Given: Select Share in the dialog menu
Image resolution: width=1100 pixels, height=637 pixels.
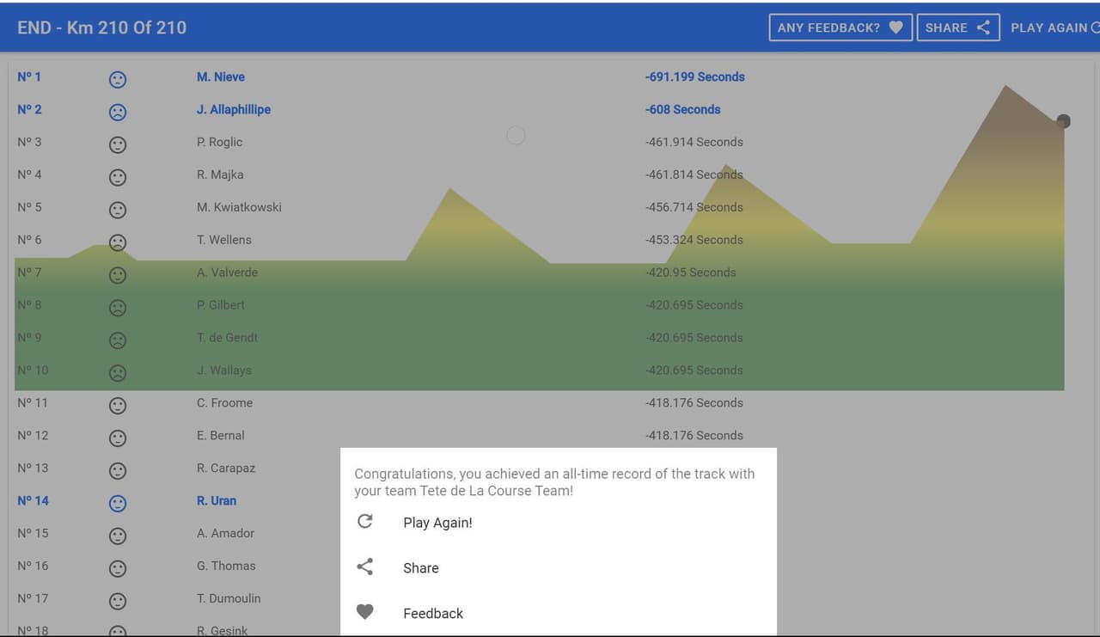Looking at the screenshot, I should point(421,568).
